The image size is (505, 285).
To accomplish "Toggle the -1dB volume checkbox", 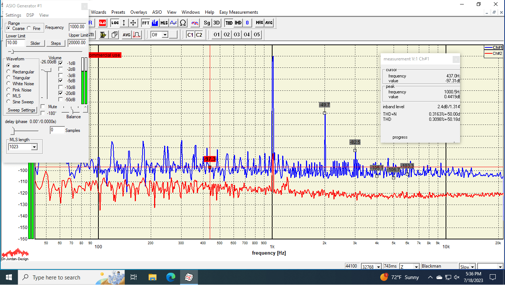I will coord(61,63).
